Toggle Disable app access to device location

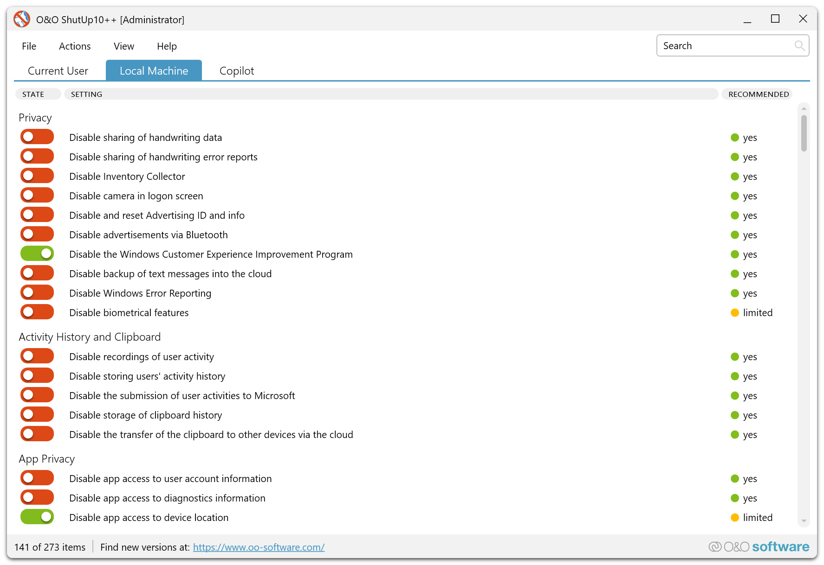click(37, 517)
